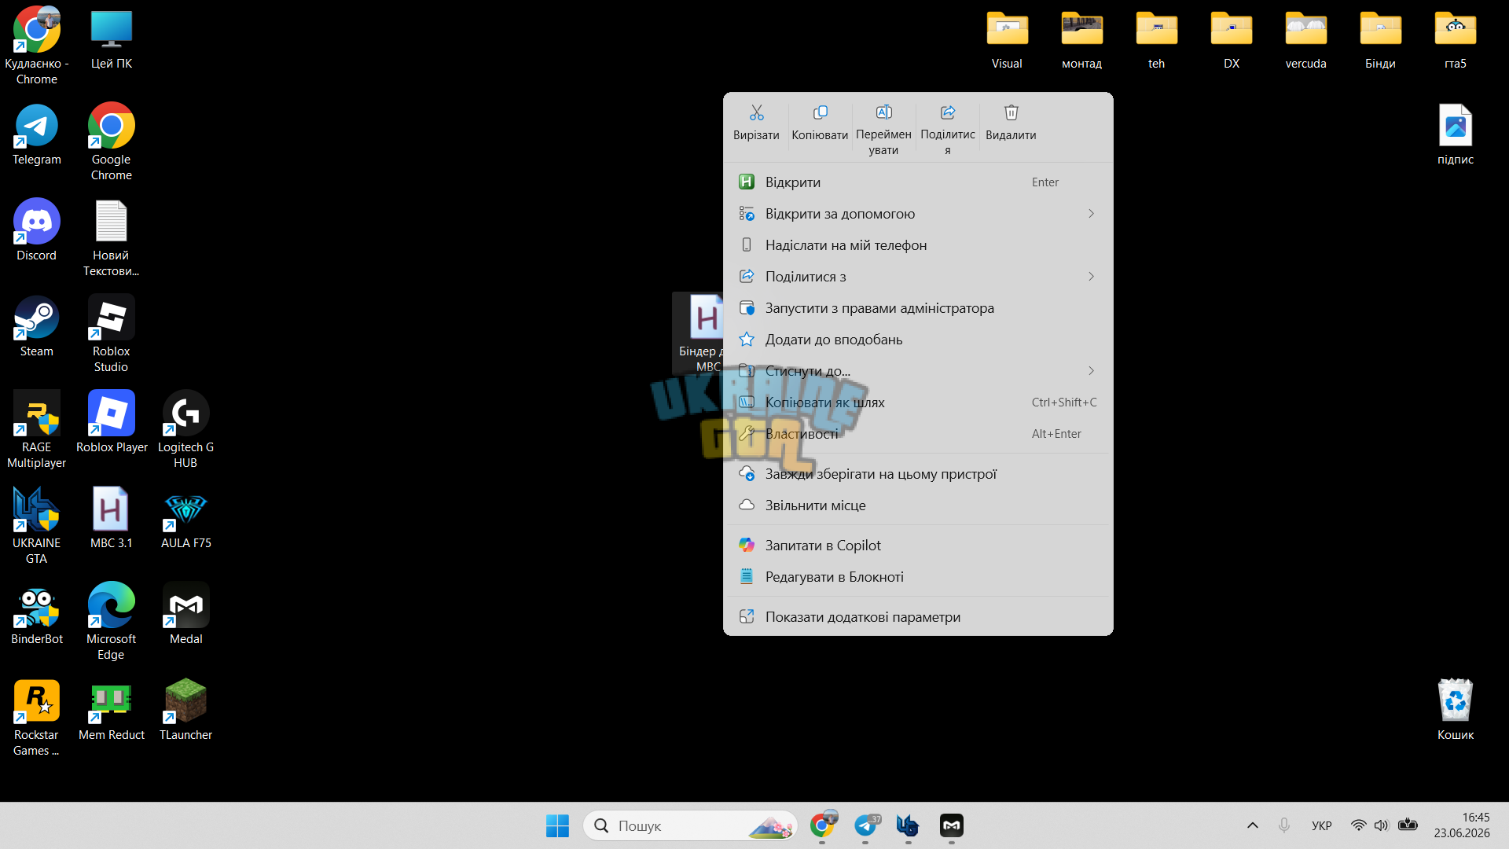This screenshot has width=1509, height=849.
Task: Open the Windows Start menu
Action: pos(557,825)
